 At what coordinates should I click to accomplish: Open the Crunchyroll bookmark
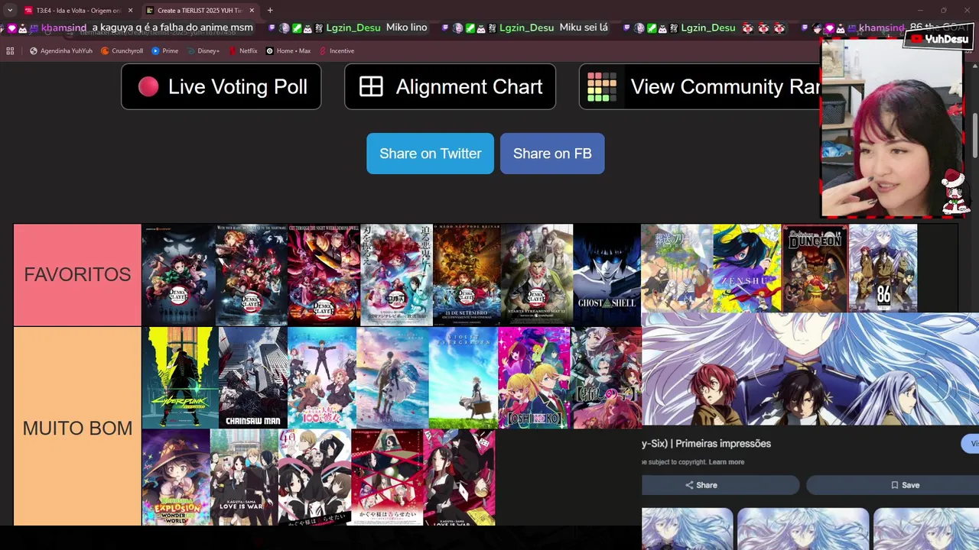coord(122,51)
